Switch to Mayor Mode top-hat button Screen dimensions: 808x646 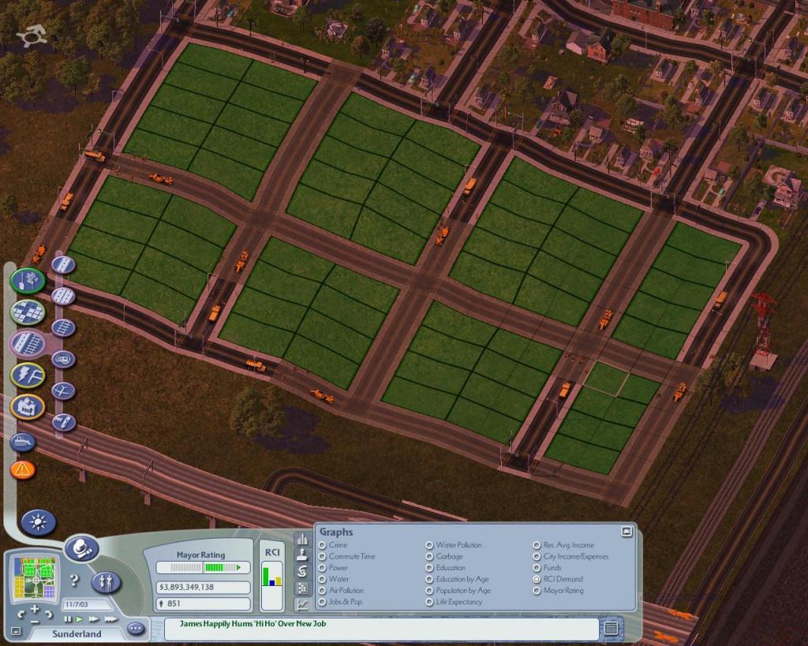tap(81, 548)
